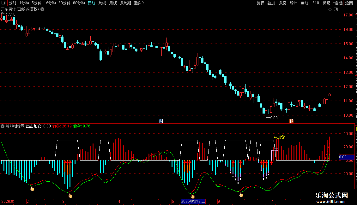Click the month 7 marker on timeline
The height and width of the screenshot is (205, 357).
pos(272,201)
